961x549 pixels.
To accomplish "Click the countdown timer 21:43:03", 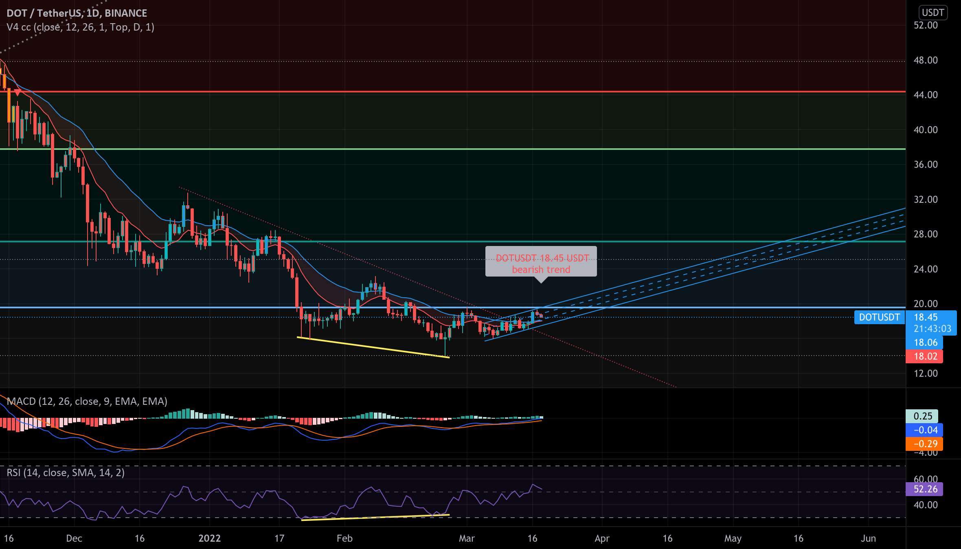I will coord(932,329).
